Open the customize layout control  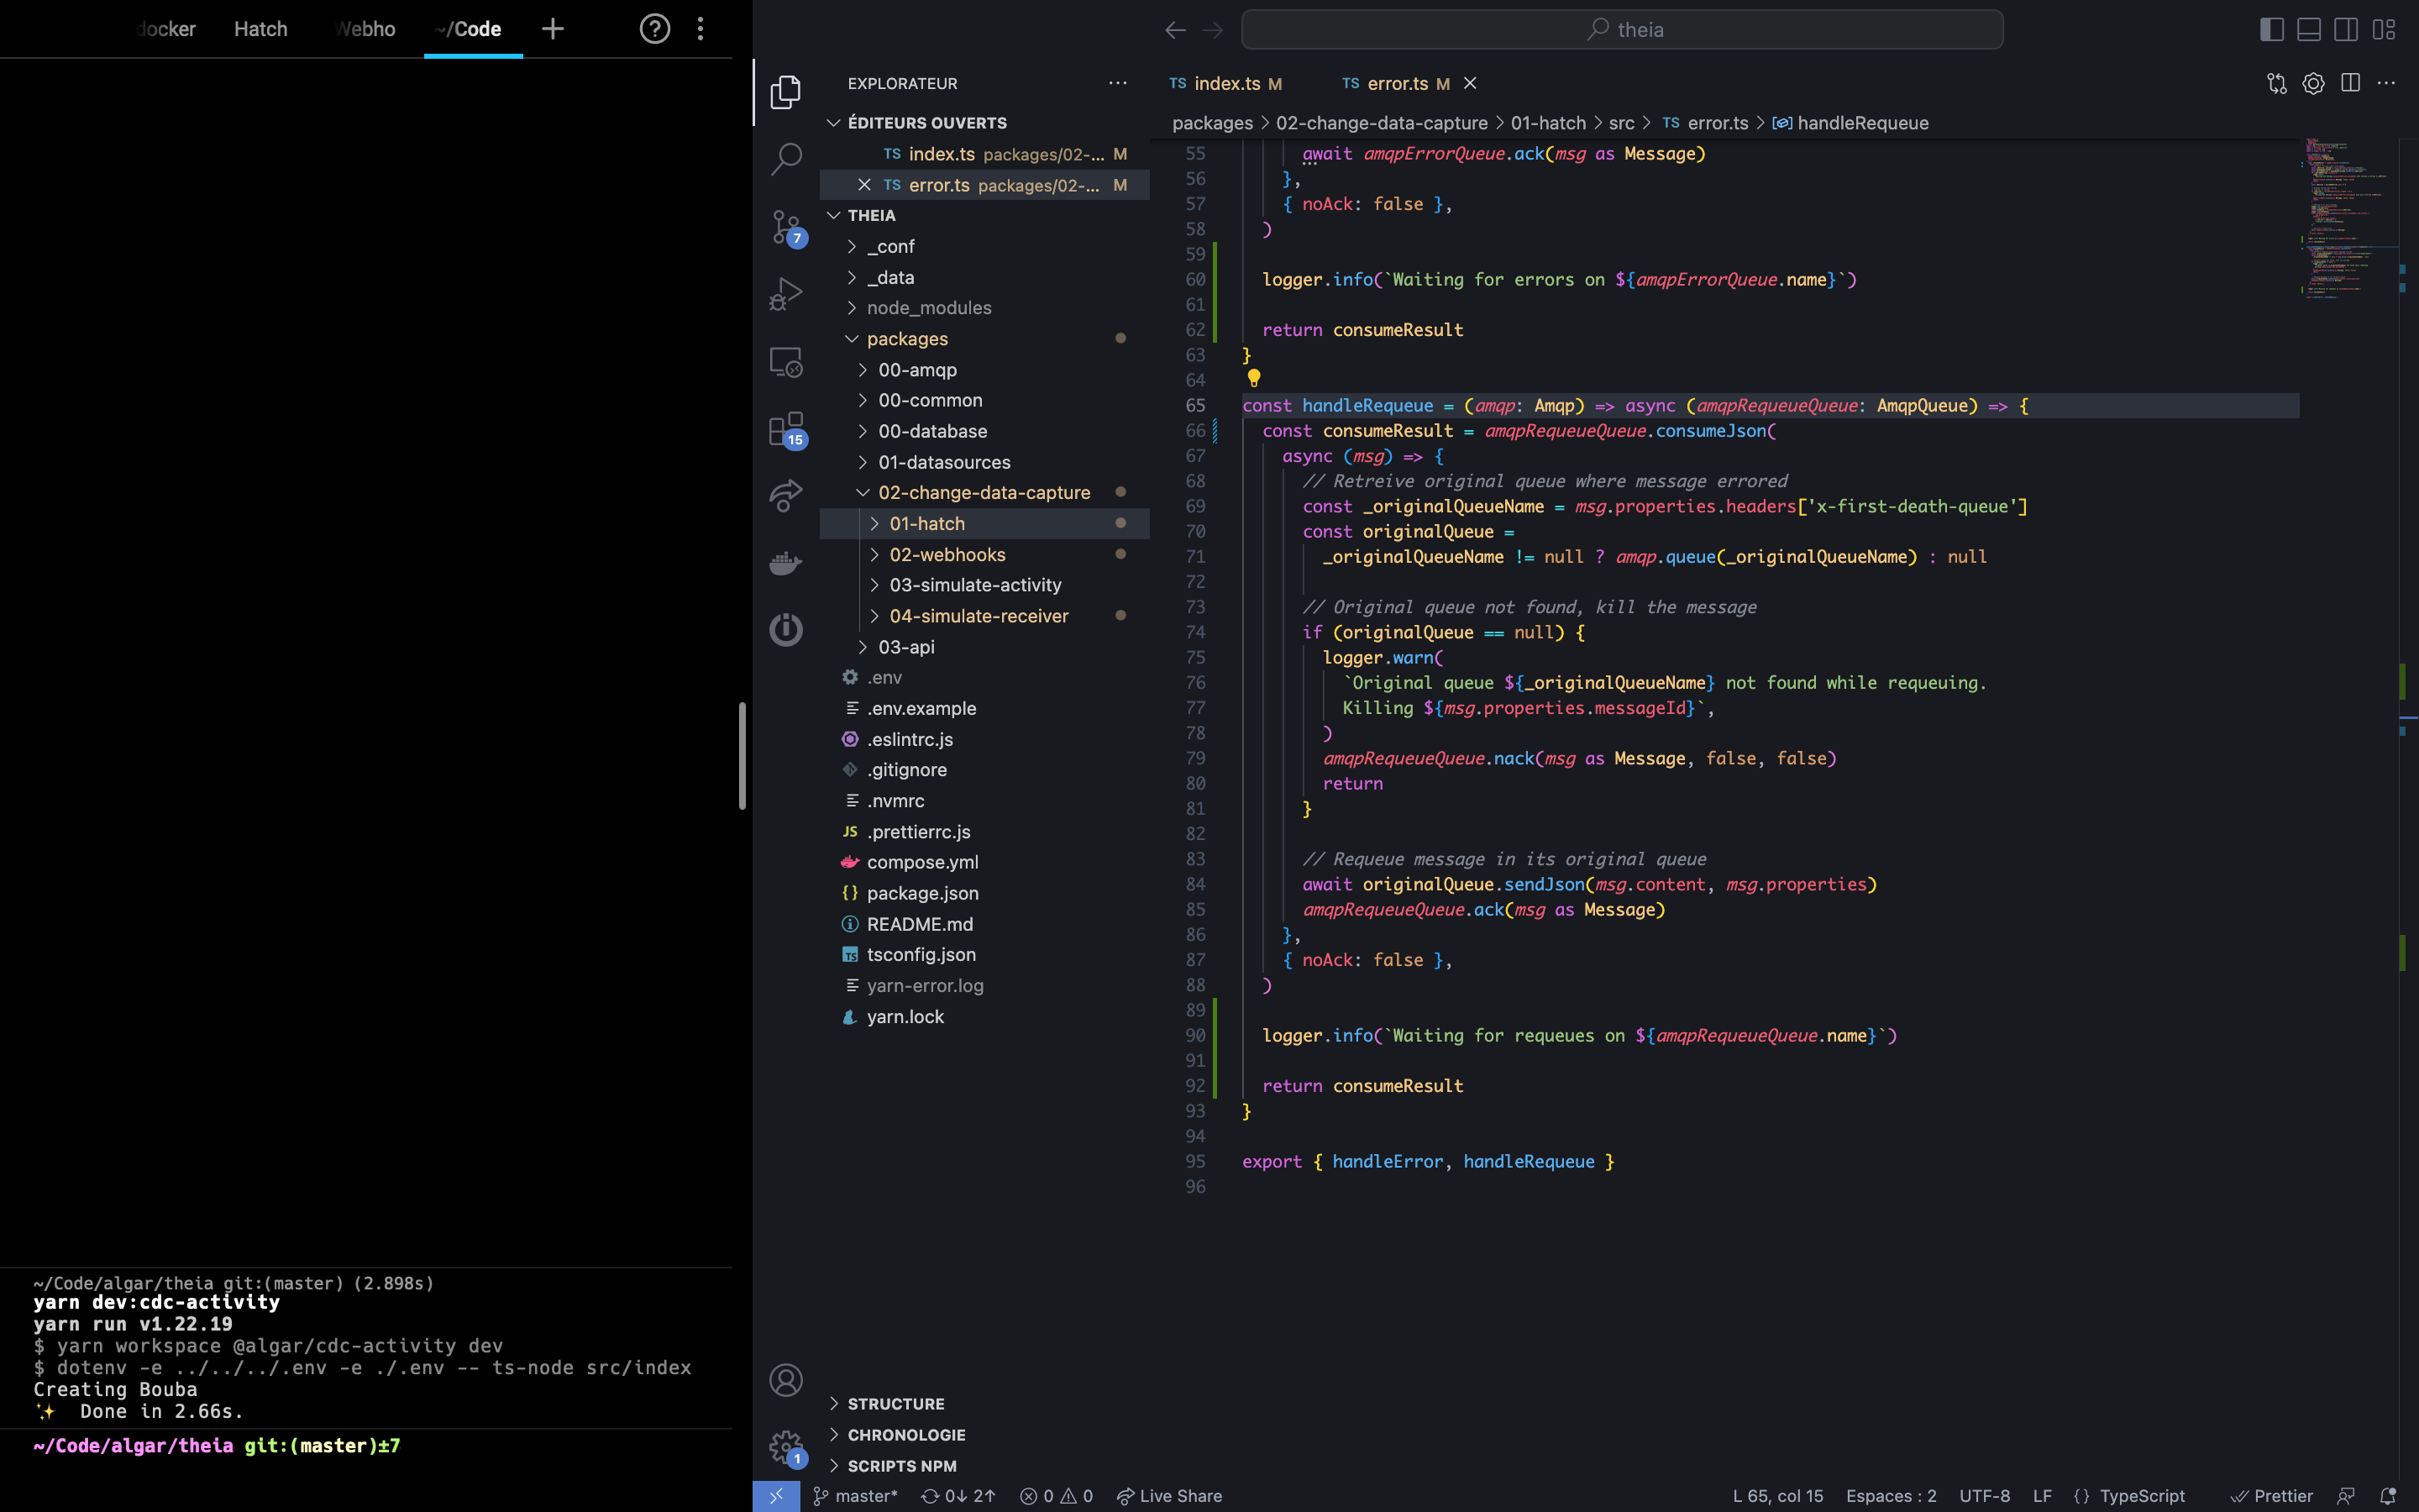point(2384,29)
